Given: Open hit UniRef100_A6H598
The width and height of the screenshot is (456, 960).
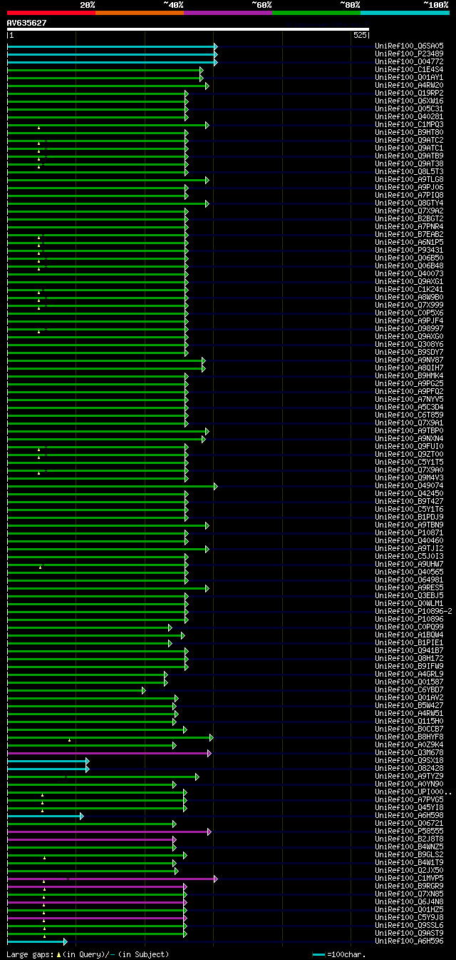Looking at the screenshot, I should click(410, 816).
